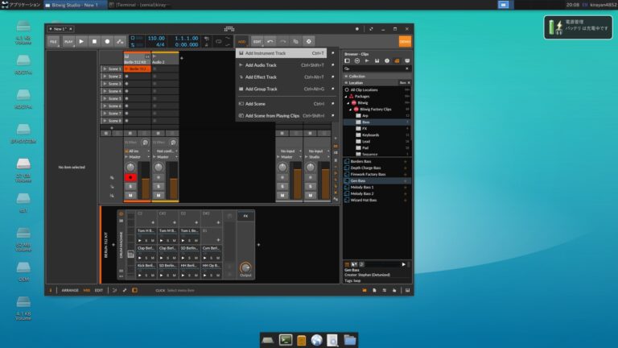The width and height of the screenshot is (618, 348).
Task: Open the PLAY menu button
Action: 68,41
